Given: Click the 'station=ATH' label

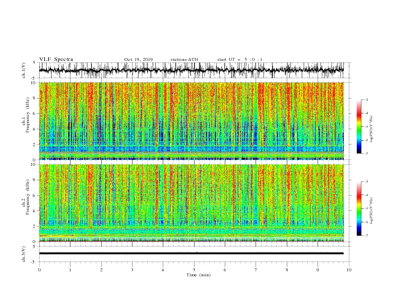Looking at the screenshot, I should [184, 59].
